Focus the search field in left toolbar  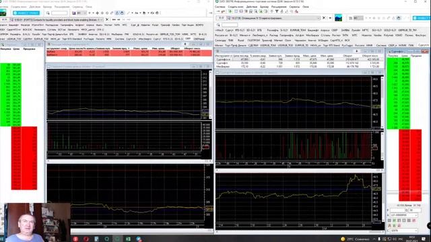pyautogui.click(x=59, y=13)
